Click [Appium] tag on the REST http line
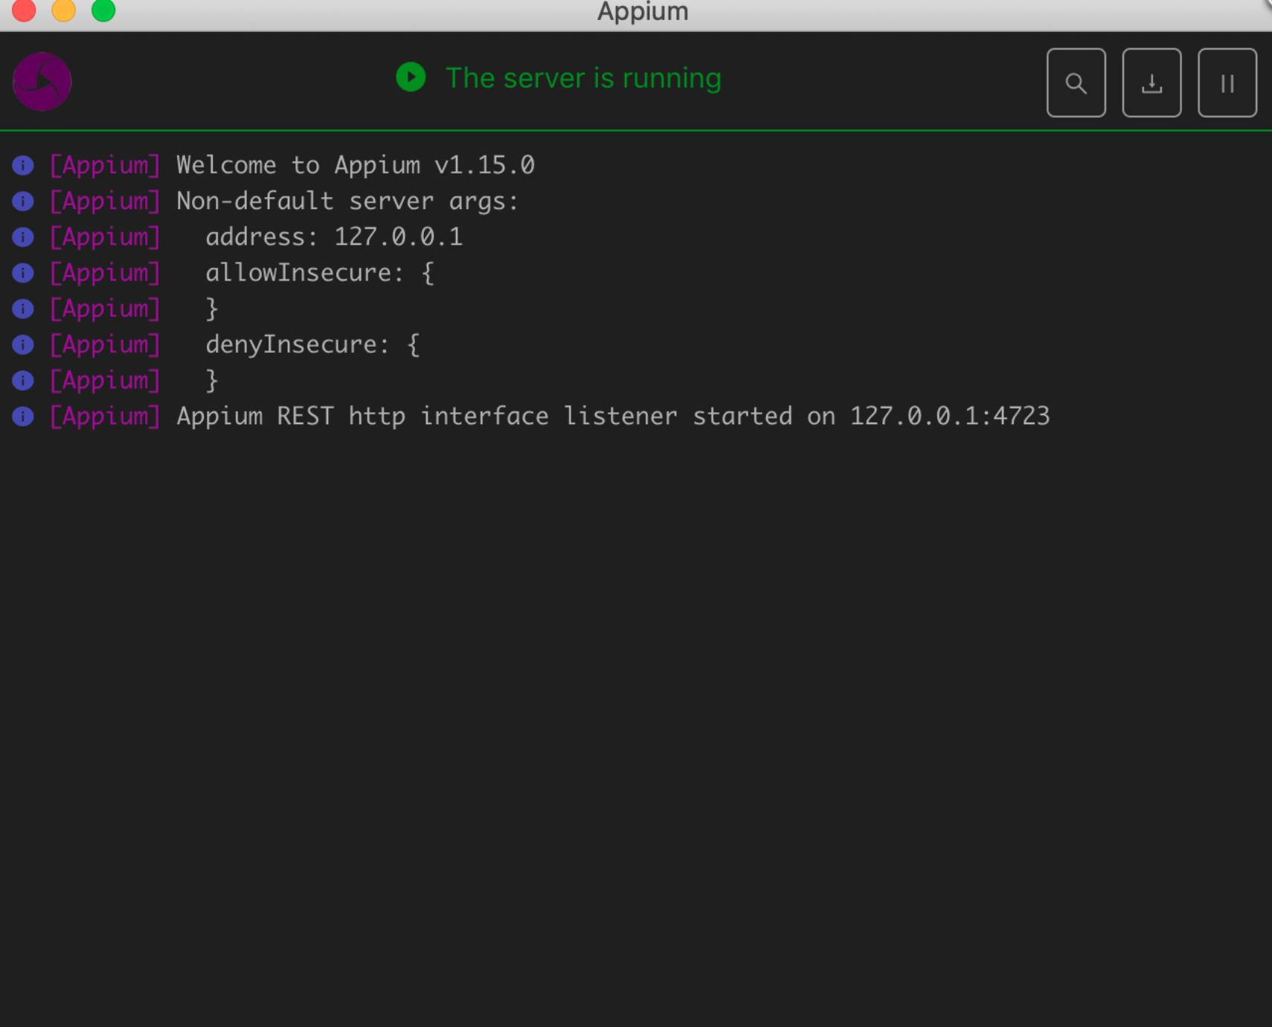 click(x=105, y=416)
